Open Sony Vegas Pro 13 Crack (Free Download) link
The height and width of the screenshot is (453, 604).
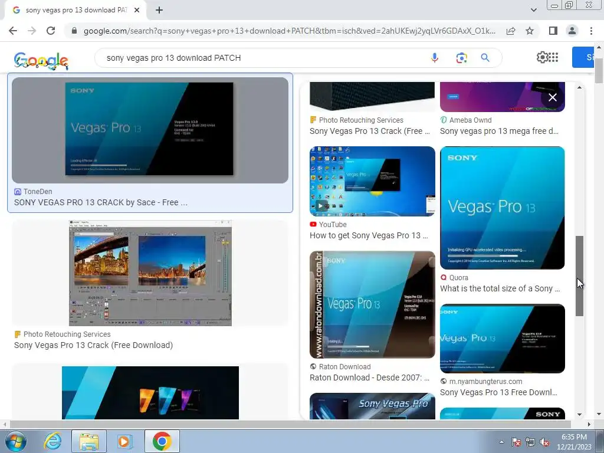93,345
